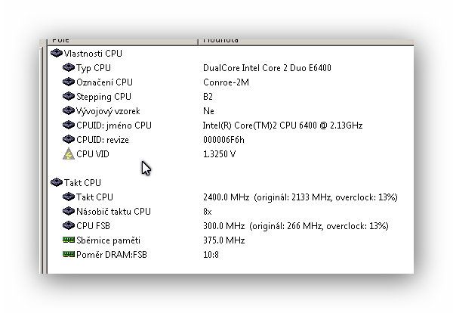Click the chip icon beside Vlastnosti CPU
453x313 pixels.
(57, 53)
